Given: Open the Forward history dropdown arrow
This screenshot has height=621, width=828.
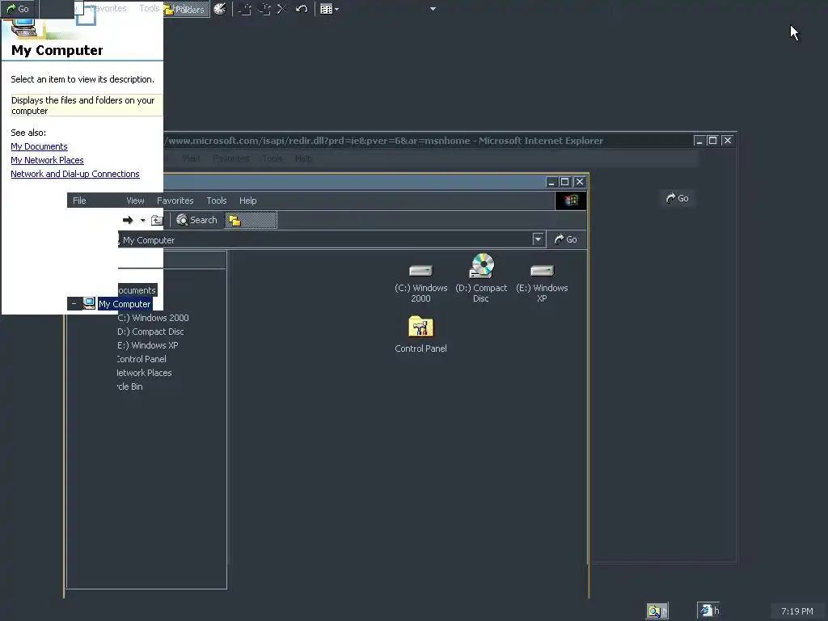Looking at the screenshot, I should click(x=142, y=220).
